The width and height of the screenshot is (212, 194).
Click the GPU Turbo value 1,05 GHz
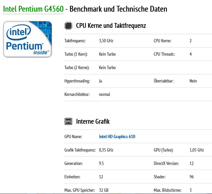coord(197,150)
